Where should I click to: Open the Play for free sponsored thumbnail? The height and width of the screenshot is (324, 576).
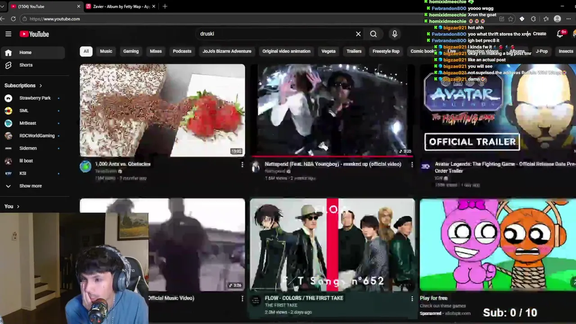coord(498,245)
